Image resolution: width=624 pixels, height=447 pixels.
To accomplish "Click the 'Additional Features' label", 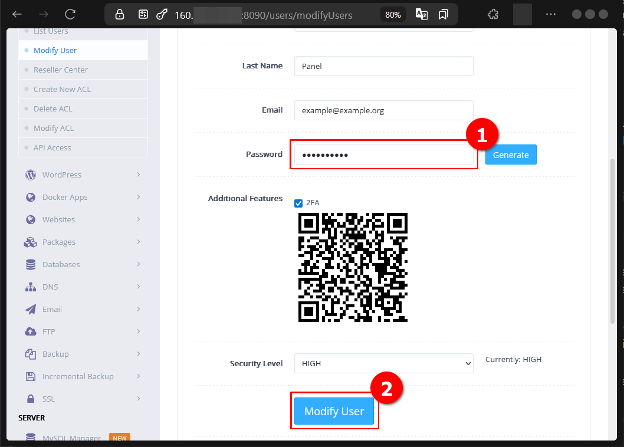I will click(245, 198).
